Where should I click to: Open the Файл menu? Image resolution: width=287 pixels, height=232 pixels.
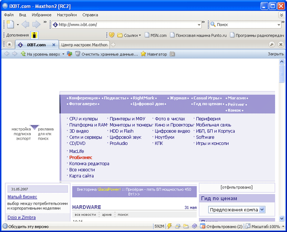click(9, 15)
